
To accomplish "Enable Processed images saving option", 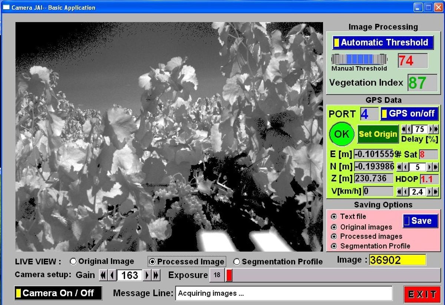I will pyautogui.click(x=334, y=236).
